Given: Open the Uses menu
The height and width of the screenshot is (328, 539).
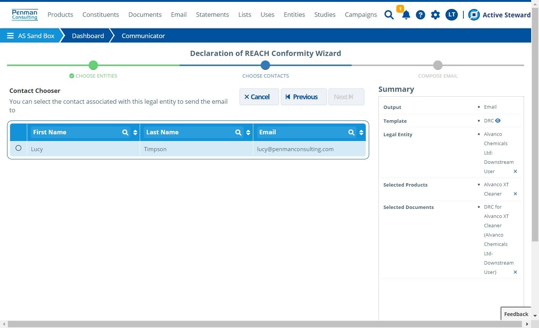Looking at the screenshot, I should point(267,15).
